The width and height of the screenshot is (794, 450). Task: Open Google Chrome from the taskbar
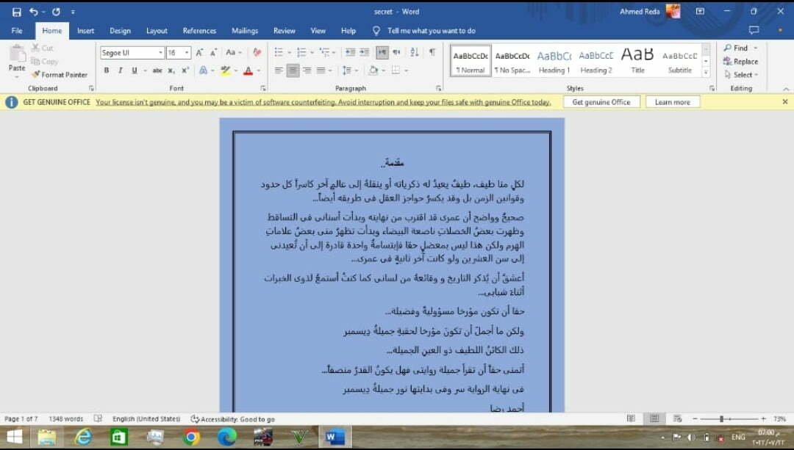(x=191, y=438)
